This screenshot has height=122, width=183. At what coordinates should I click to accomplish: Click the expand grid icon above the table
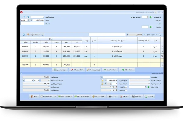point(24,34)
